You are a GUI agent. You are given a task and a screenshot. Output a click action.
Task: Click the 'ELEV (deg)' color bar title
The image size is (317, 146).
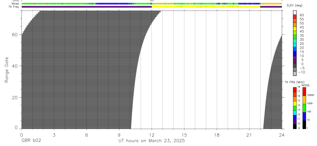[x=295, y=6]
